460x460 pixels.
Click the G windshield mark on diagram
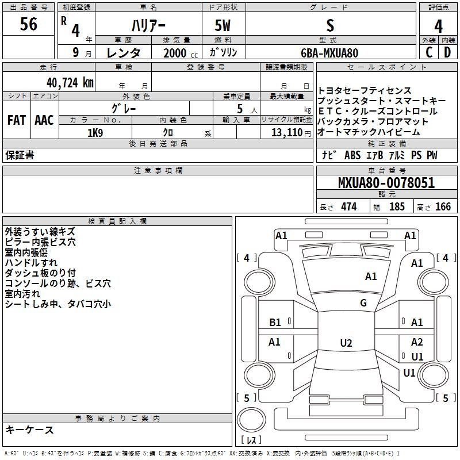(363, 303)
